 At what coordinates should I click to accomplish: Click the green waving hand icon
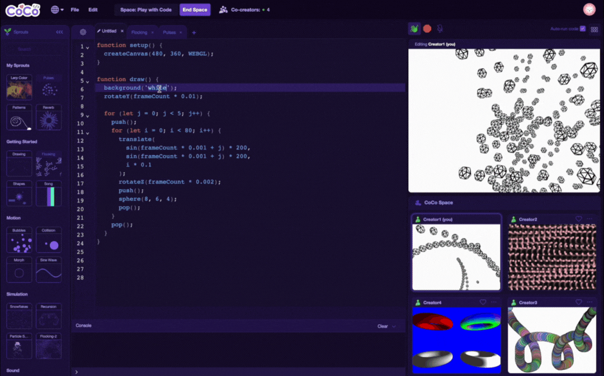pos(414,28)
